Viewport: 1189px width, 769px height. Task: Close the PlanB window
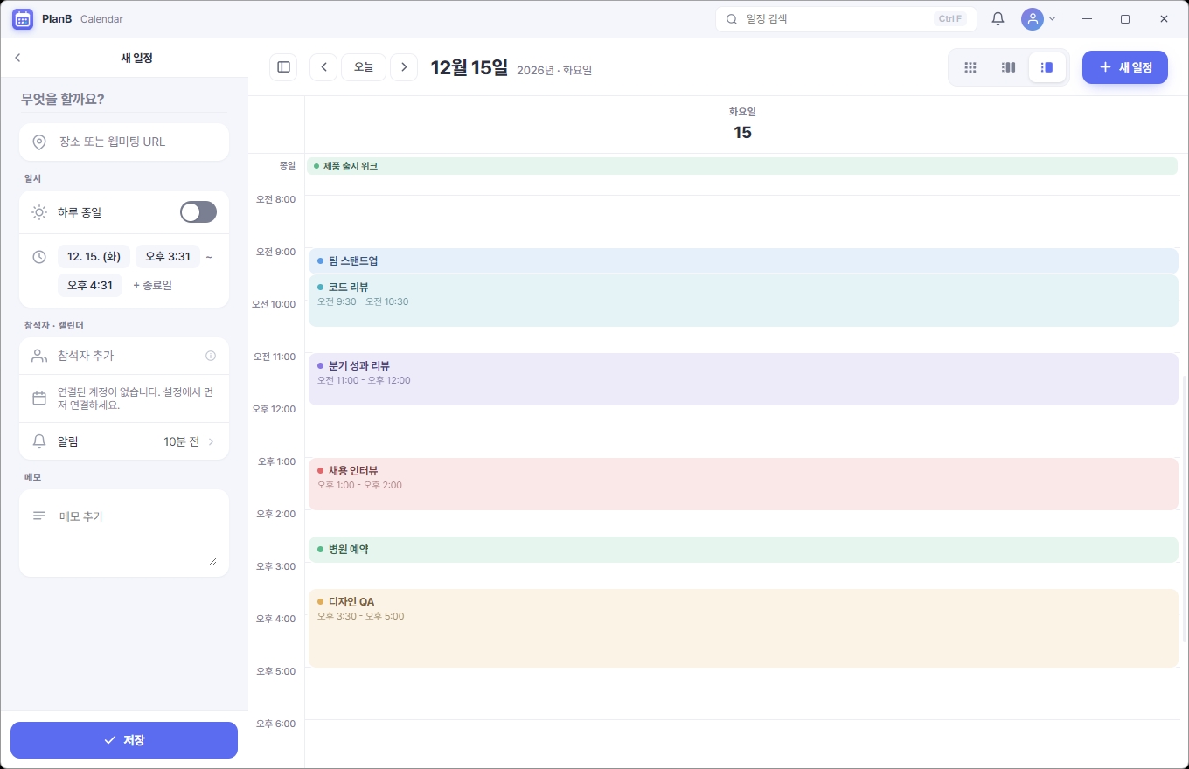tap(1165, 18)
